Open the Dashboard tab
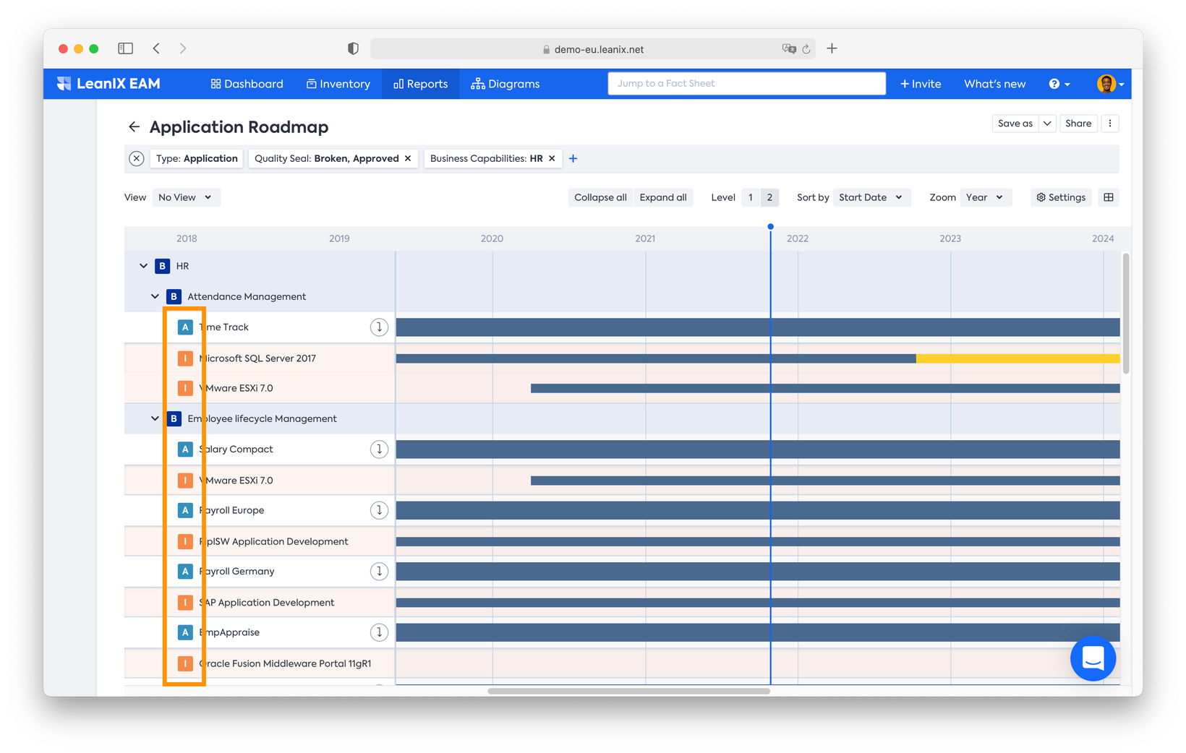The image size is (1186, 753). coord(247,84)
